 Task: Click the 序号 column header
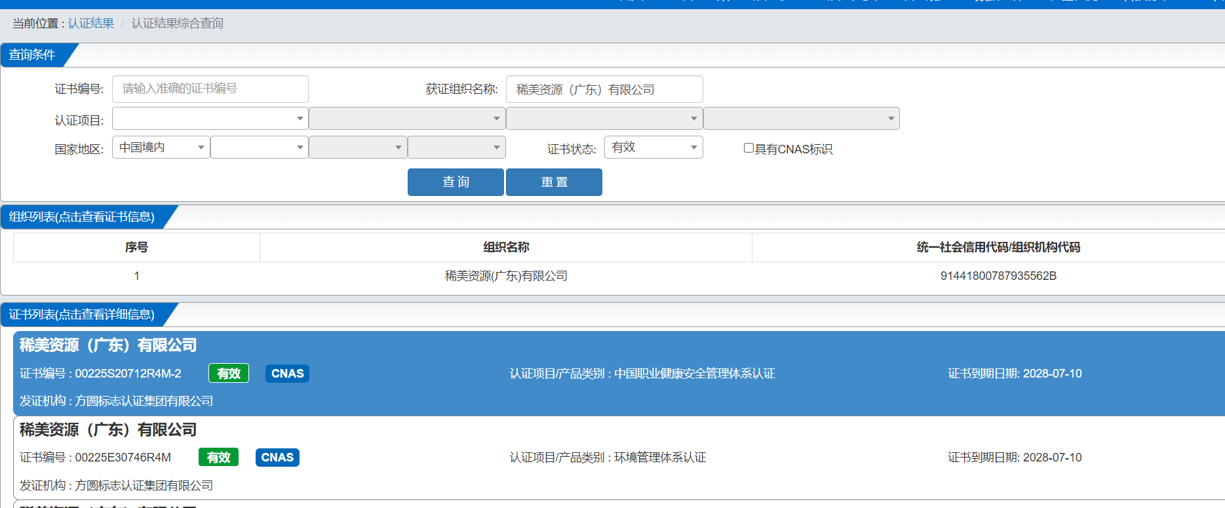136,247
